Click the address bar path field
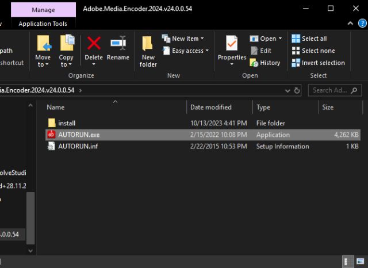Screen dimensions: 368x268 [141, 90]
